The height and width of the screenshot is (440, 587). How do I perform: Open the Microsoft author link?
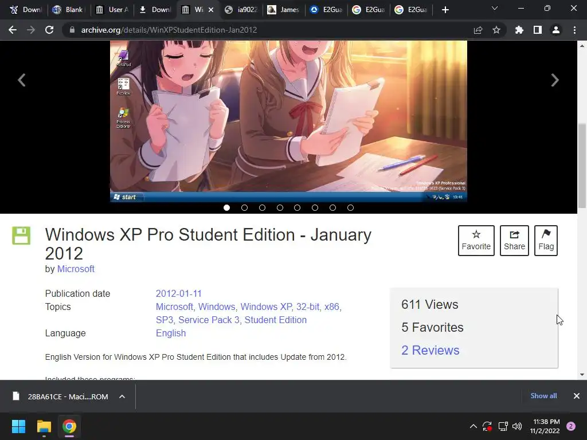tap(76, 269)
